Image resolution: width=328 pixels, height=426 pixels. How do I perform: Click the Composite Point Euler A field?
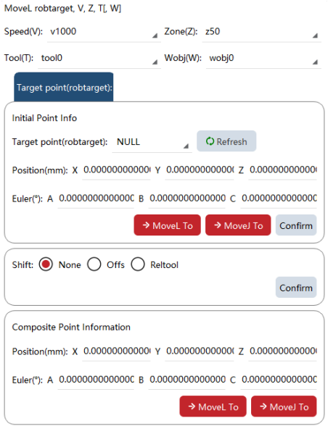tap(96, 380)
